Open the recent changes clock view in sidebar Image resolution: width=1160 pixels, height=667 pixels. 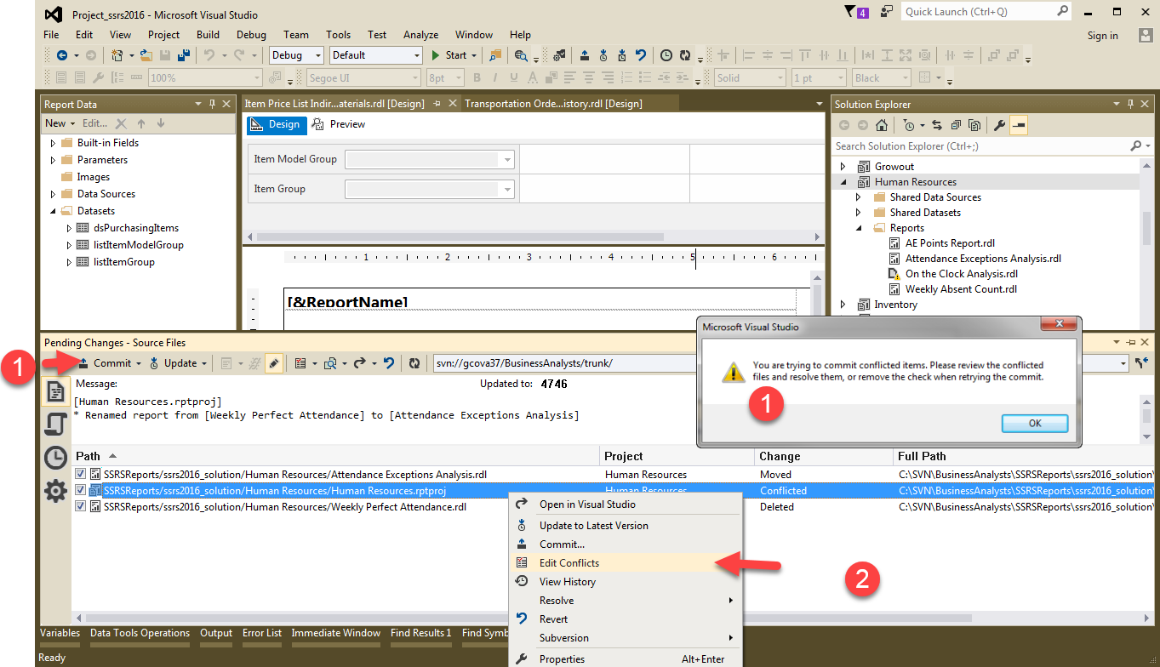click(x=55, y=458)
